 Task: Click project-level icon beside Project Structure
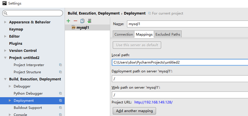(x=60, y=72)
